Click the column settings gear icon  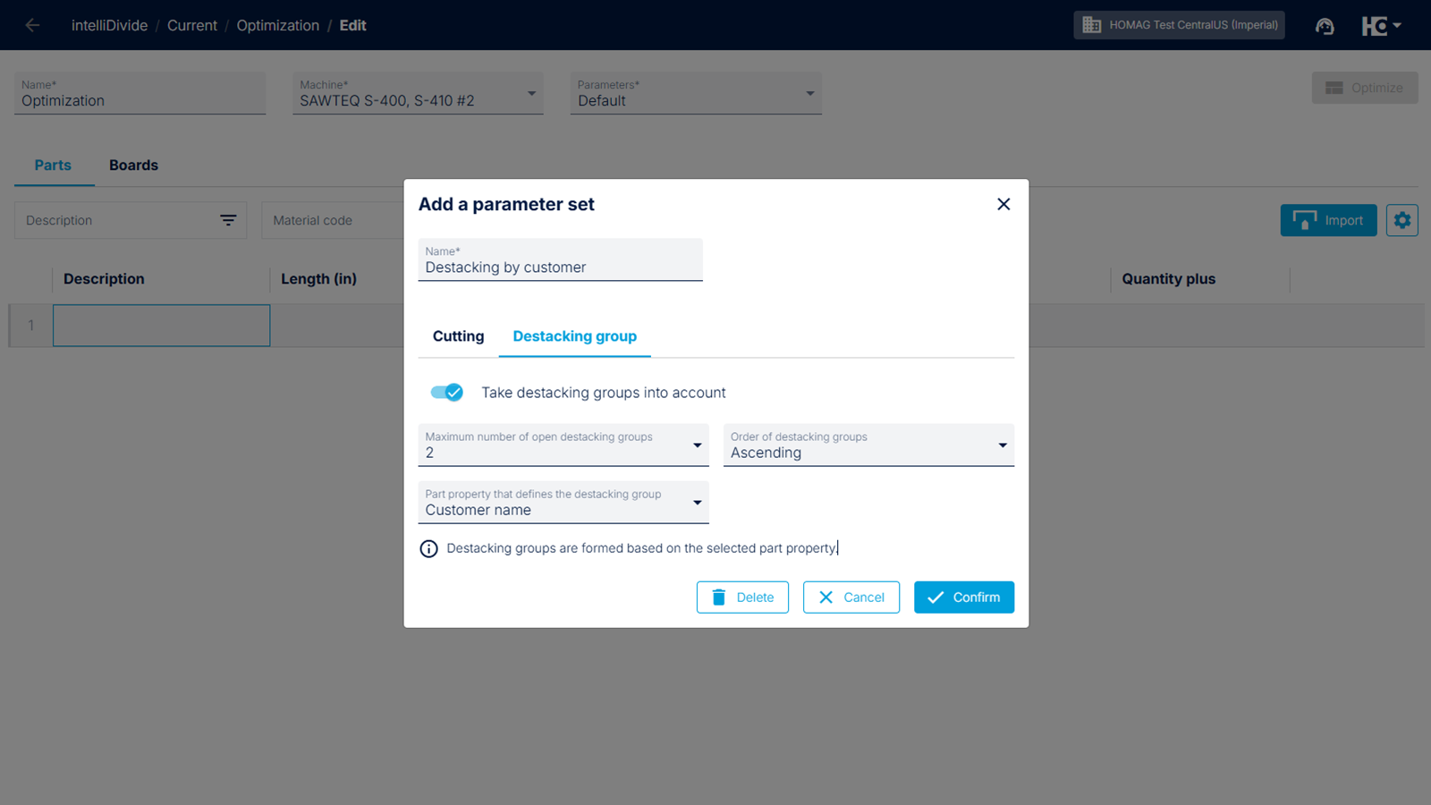pos(1401,220)
